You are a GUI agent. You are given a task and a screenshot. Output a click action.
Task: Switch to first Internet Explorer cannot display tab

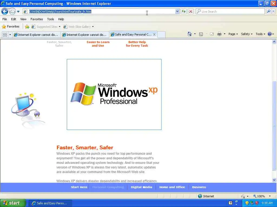coord(36,35)
